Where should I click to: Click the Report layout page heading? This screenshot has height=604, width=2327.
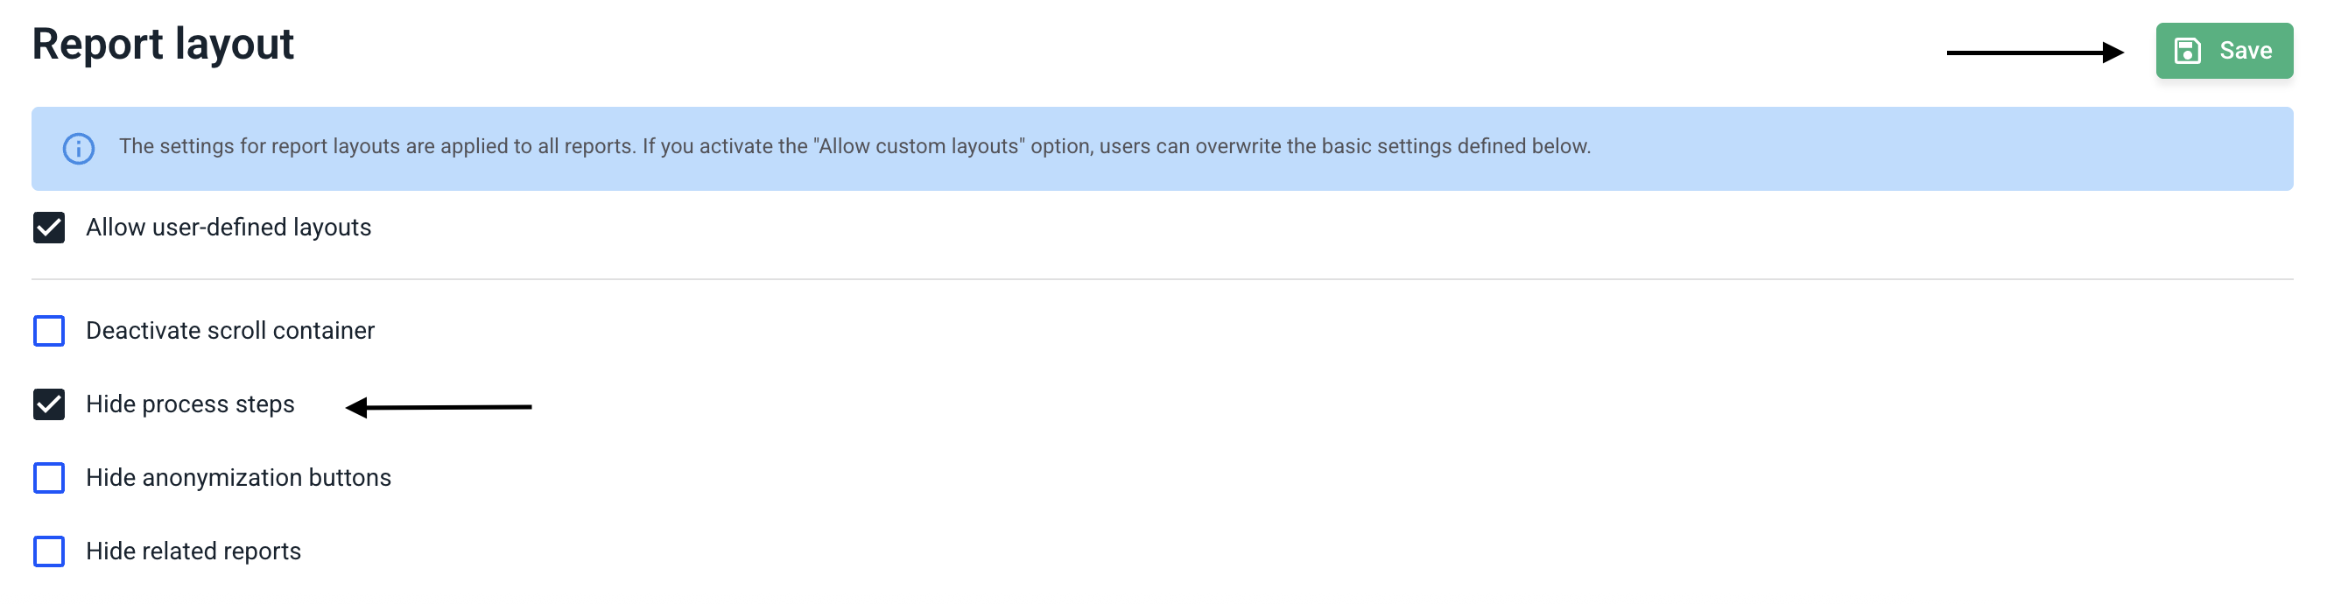click(x=164, y=45)
